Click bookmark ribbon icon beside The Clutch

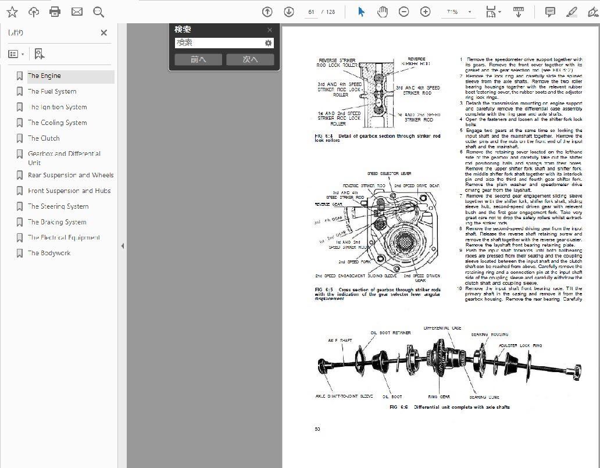[20, 138]
